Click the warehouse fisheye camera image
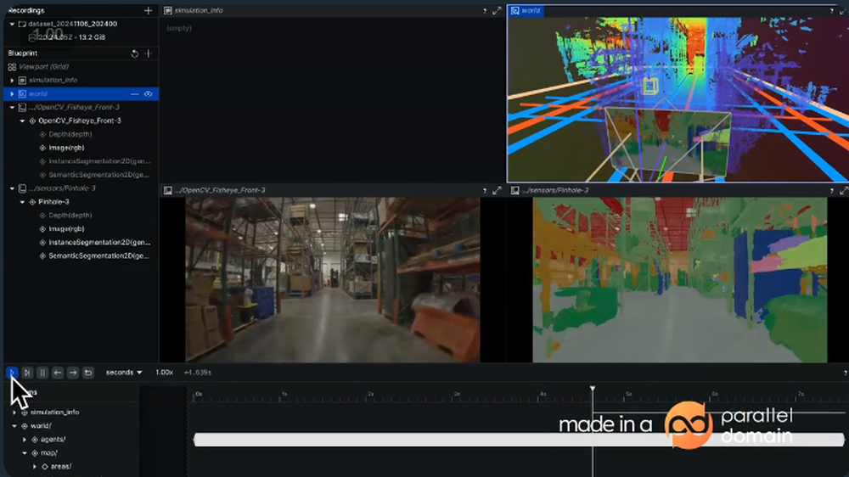Viewport: 849px width, 477px height. coord(333,280)
